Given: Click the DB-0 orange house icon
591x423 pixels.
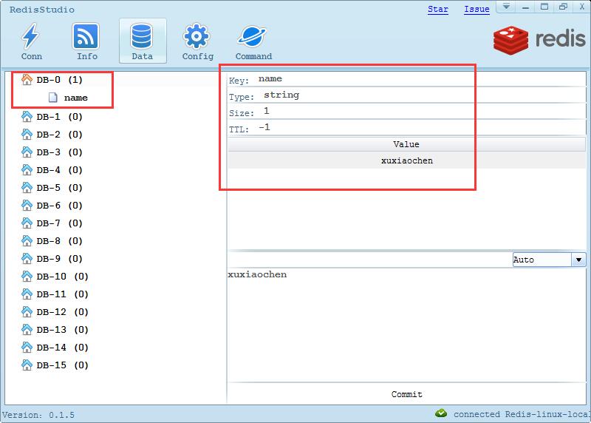Looking at the screenshot, I should (x=27, y=80).
